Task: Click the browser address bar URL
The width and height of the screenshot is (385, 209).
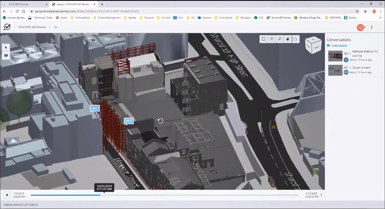Action: [87, 11]
